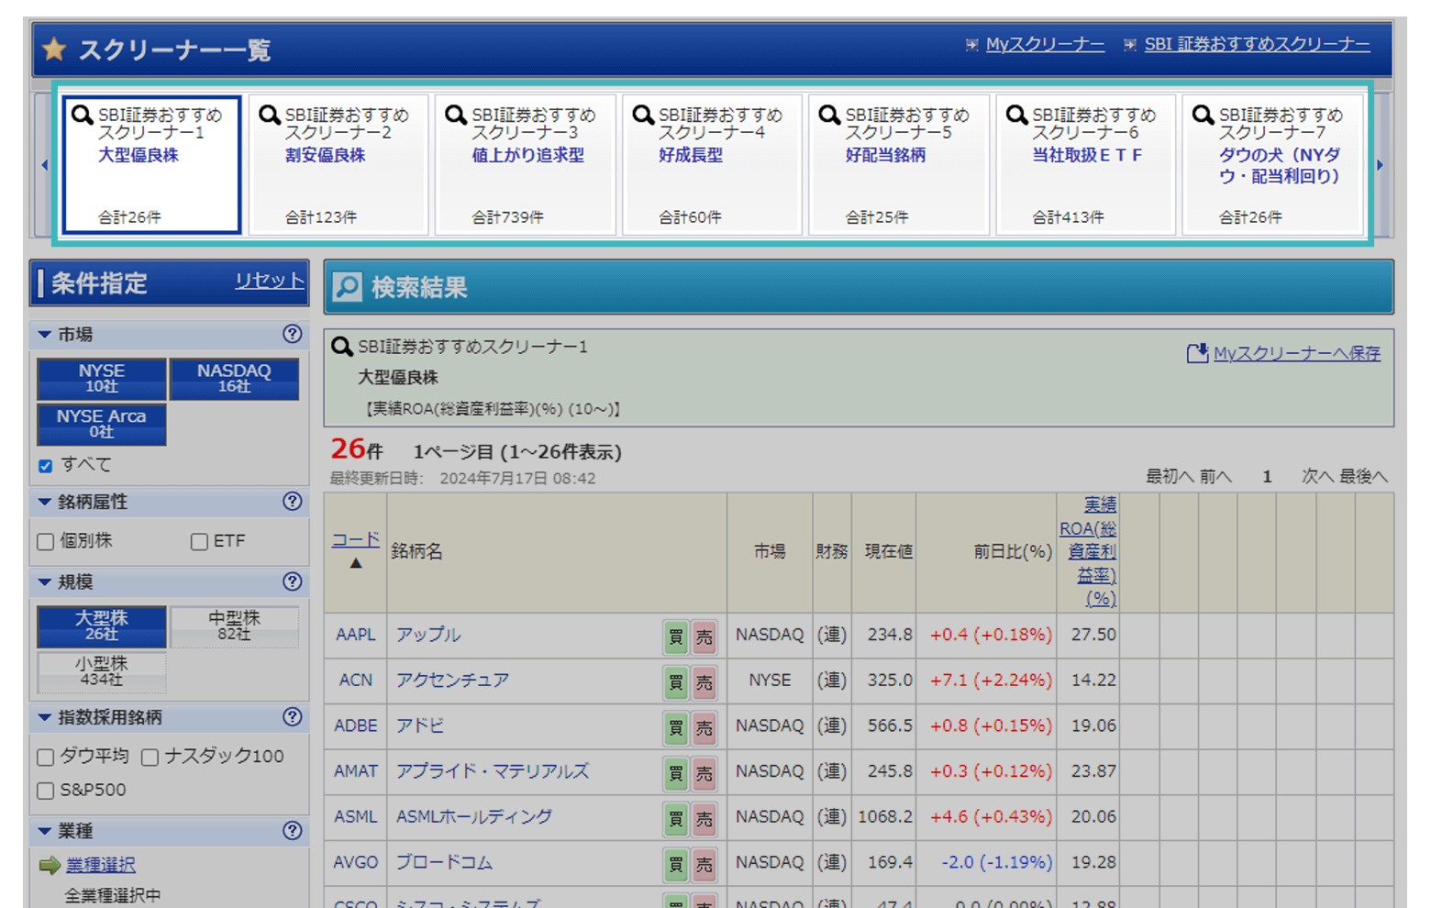Click Myスクリーナーへ保存 link

pyautogui.click(x=1294, y=353)
